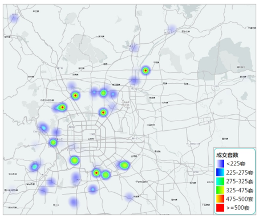Click the faint purple spot in the top-left corner
Screen dimensions: 259x219
coord(14,18)
